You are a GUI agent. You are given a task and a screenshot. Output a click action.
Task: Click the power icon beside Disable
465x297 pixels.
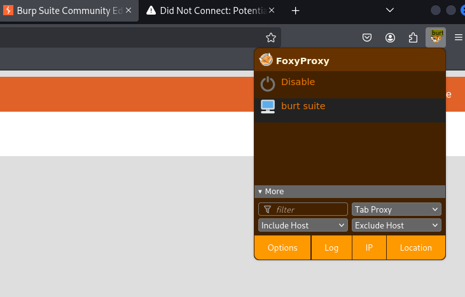tap(268, 84)
